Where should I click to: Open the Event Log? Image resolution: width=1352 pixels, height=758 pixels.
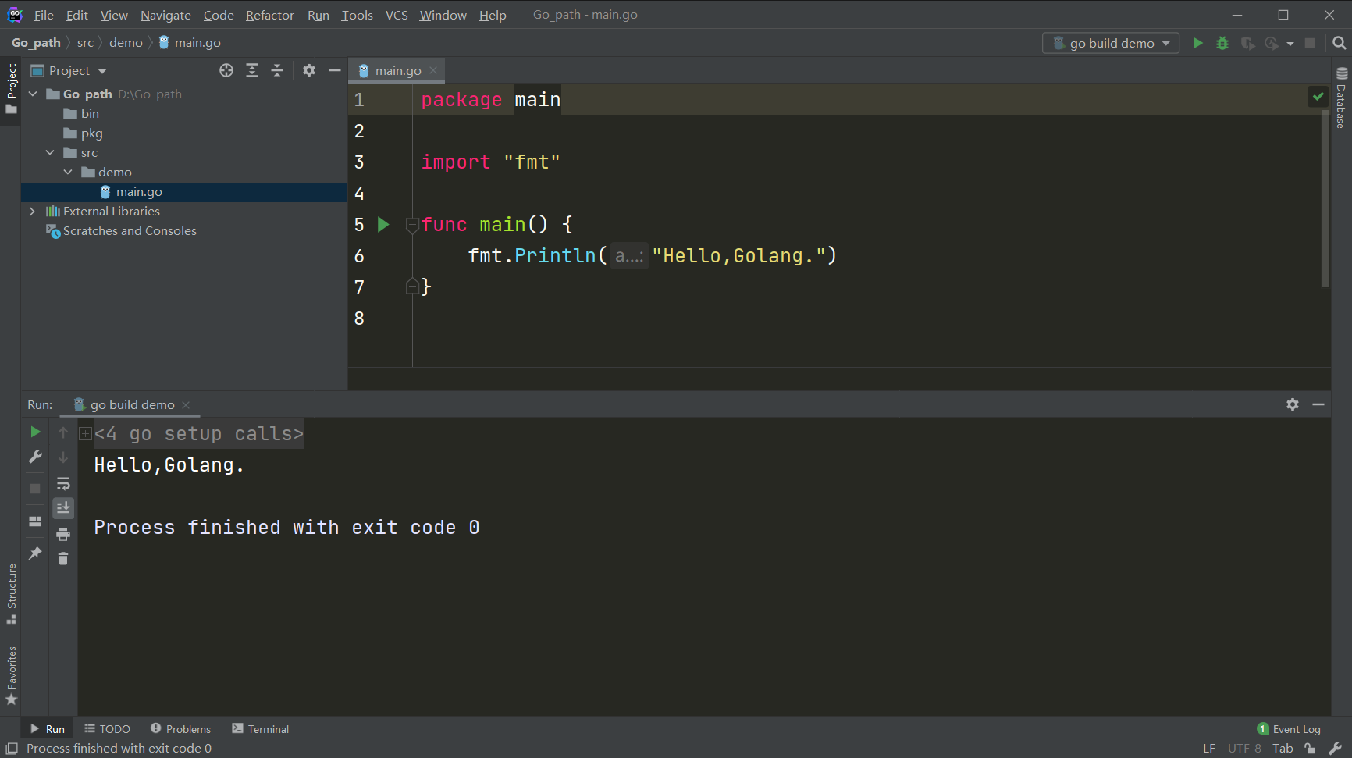[x=1289, y=729]
